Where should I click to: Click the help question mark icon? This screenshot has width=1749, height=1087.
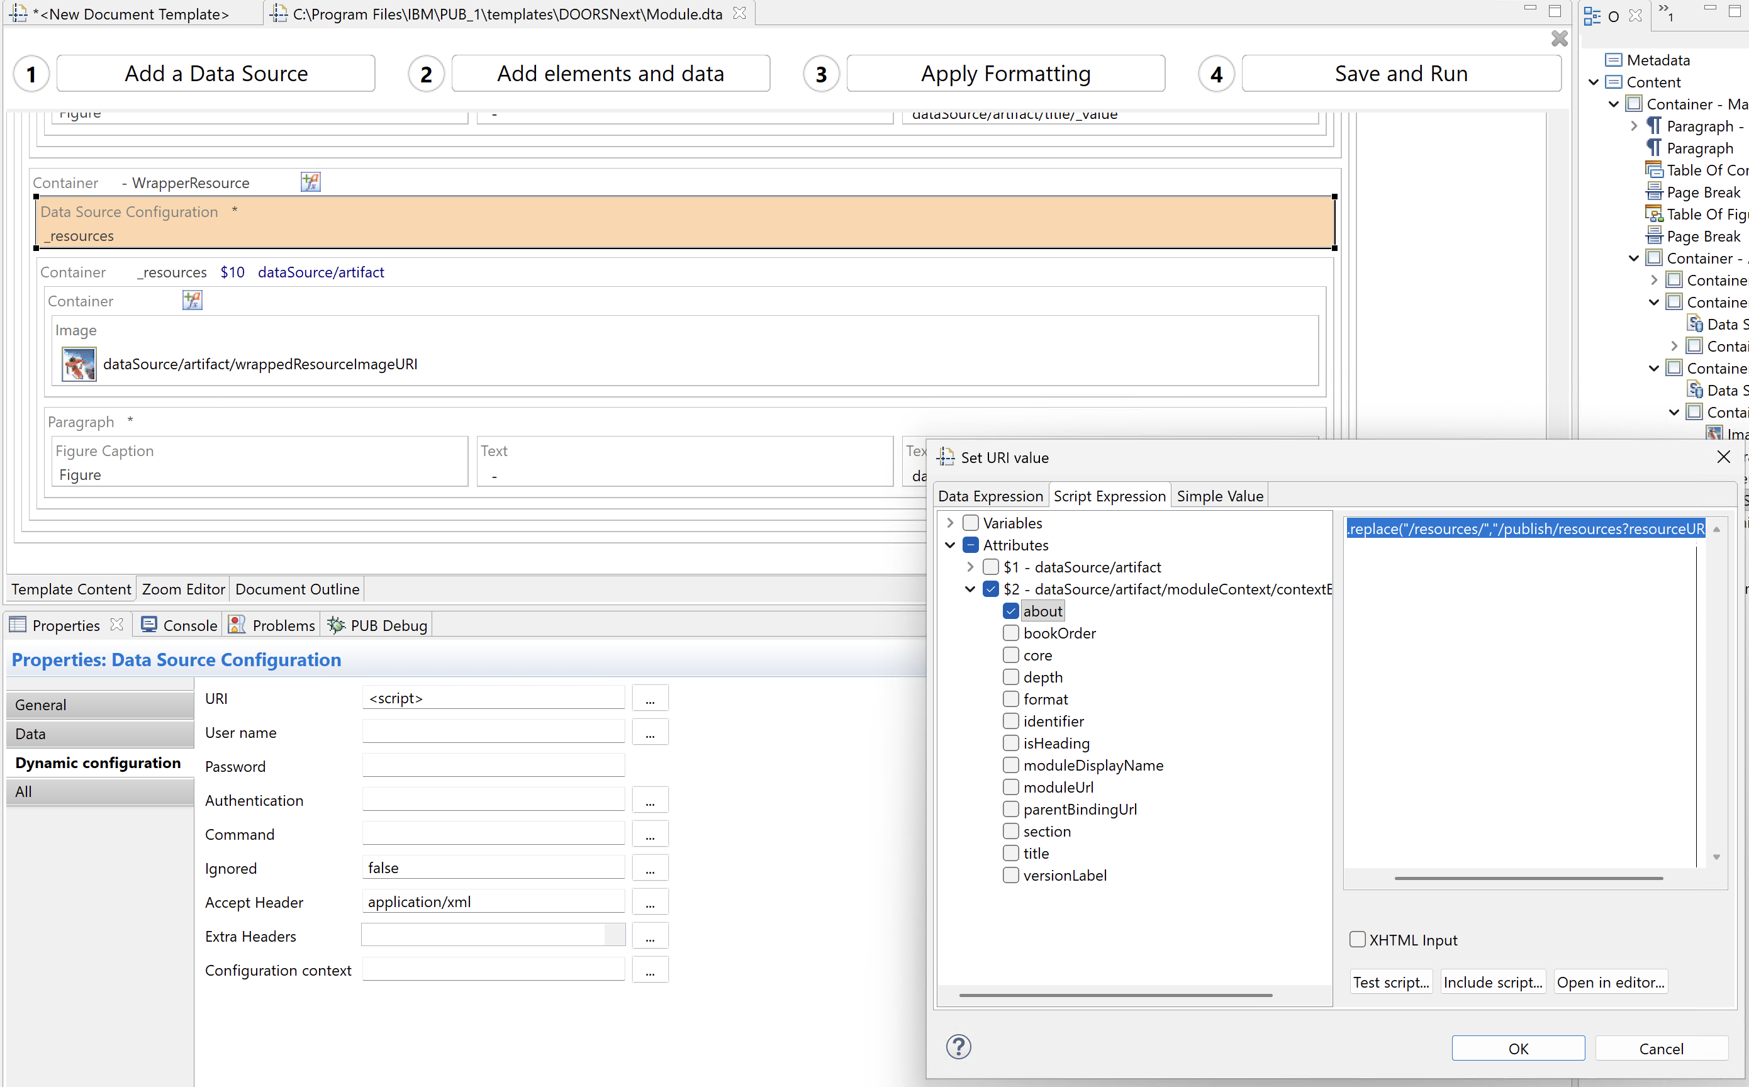tap(958, 1047)
